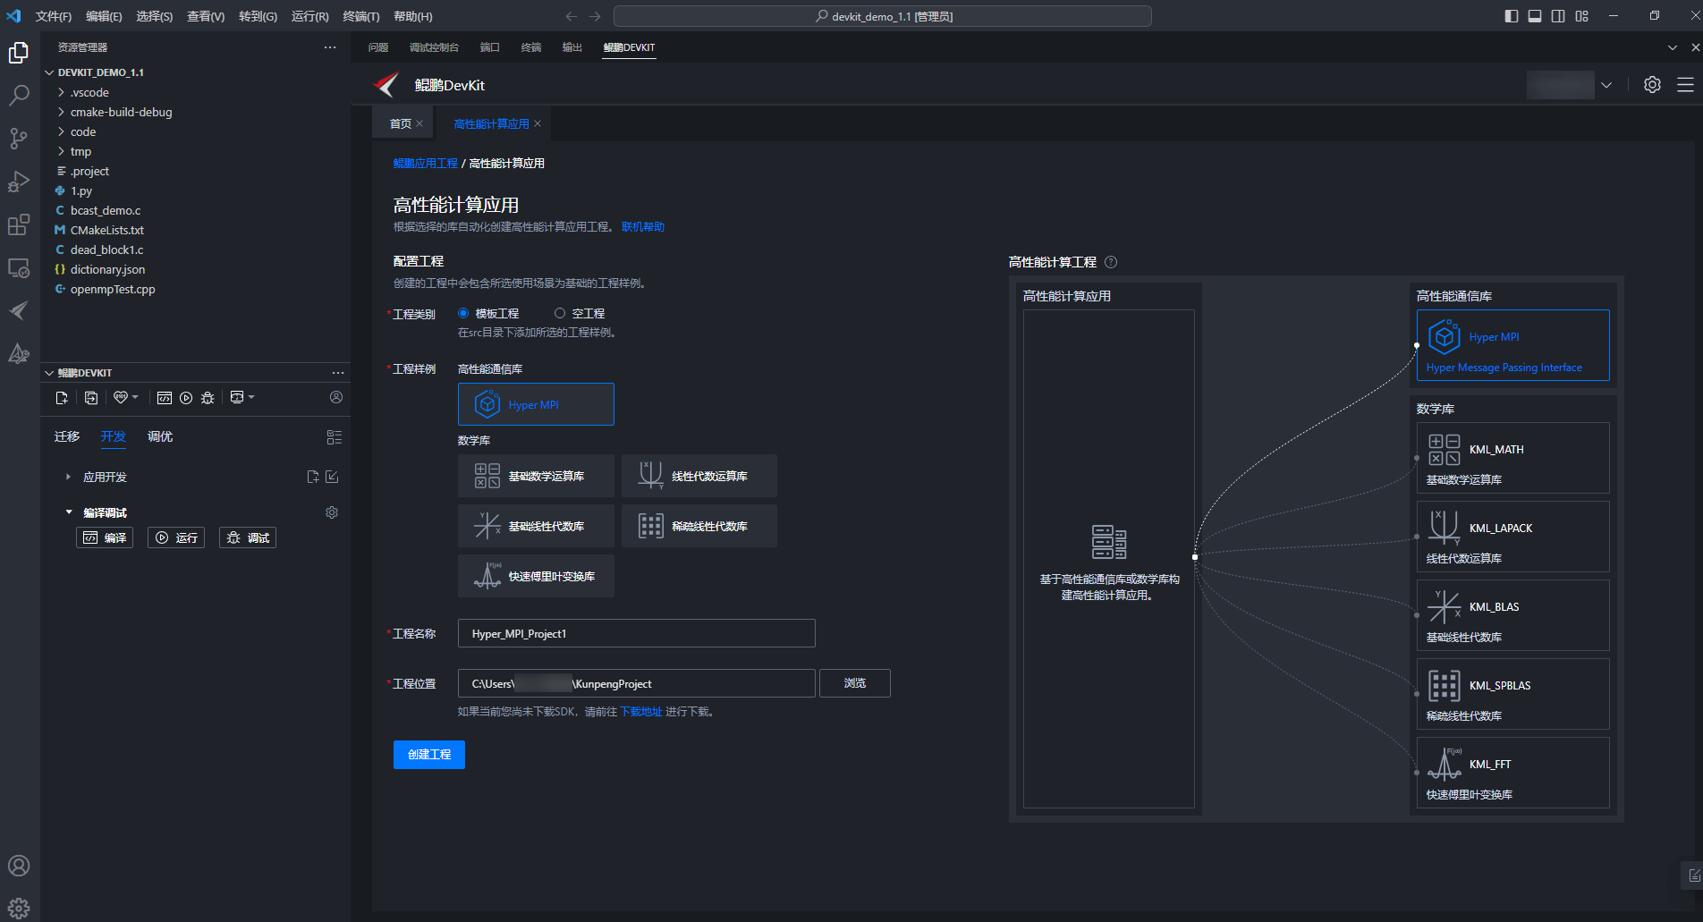Open the Accounts icon in activity bar

coord(19,866)
